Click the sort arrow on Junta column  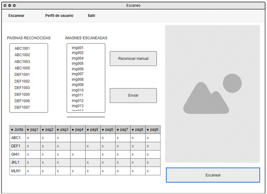[x=12, y=130]
